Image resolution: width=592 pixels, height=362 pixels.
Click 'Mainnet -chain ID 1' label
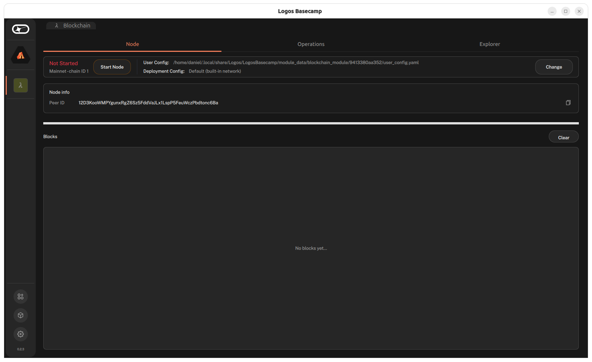click(69, 71)
